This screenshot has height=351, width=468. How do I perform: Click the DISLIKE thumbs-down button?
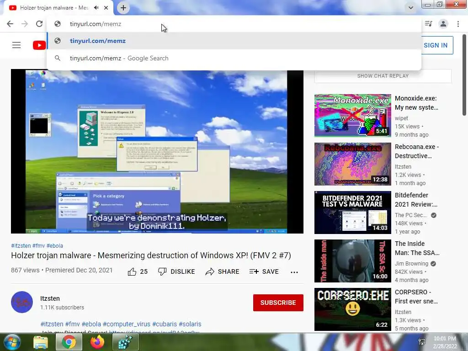pyautogui.click(x=176, y=271)
